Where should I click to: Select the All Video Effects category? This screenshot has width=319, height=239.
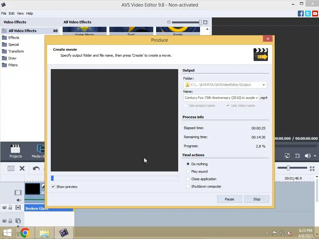pyautogui.click(x=30, y=31)
